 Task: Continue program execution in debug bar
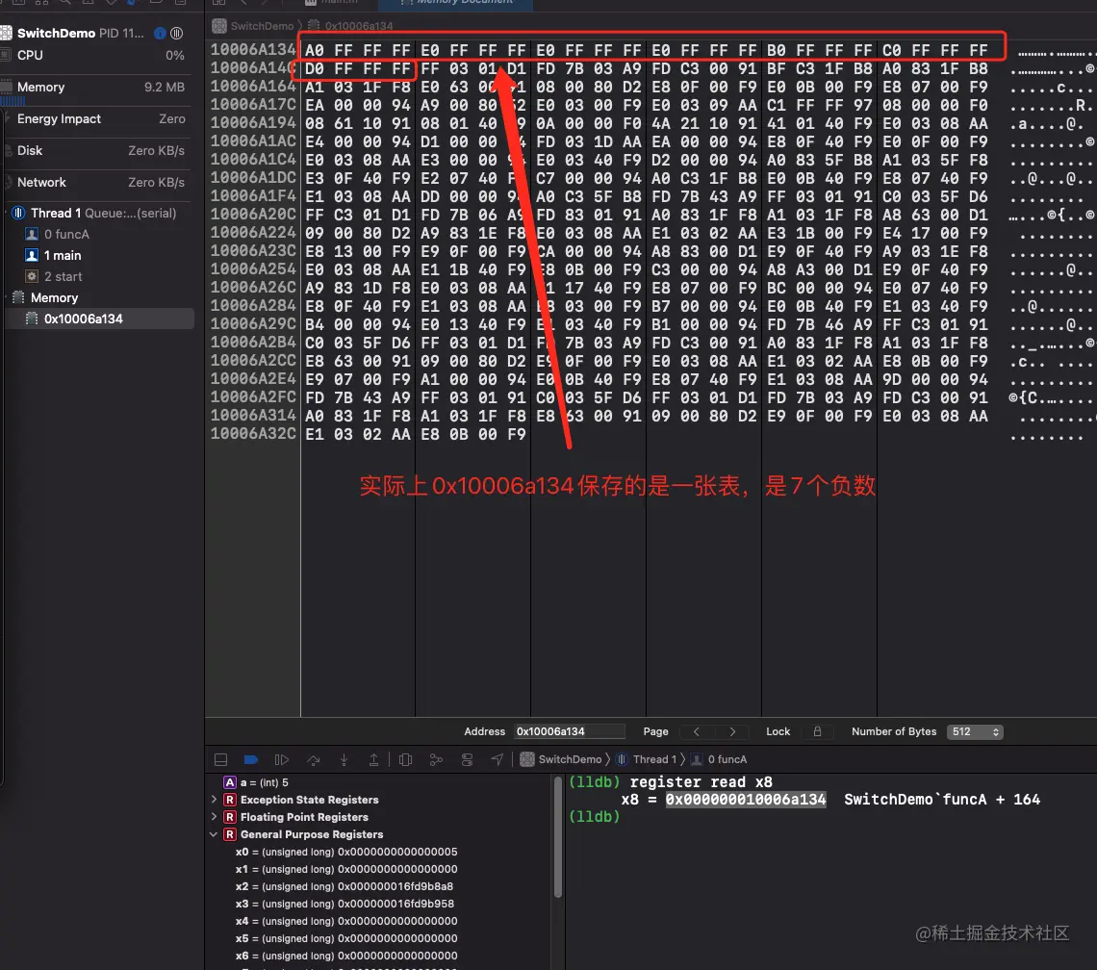coord(282,759)
